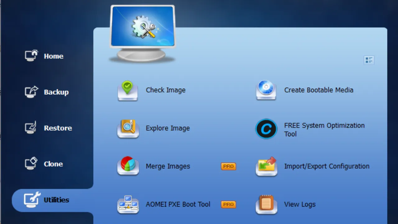
Task: Click the Restore icon in sidebar
Action: [x=31, y=128]
